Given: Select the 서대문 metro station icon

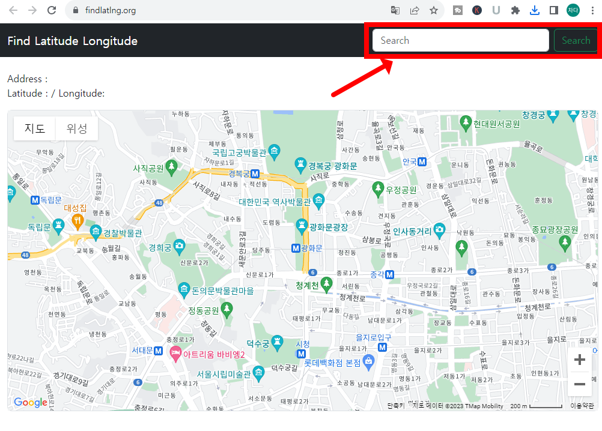Looking at the screenshot, I should [x=158, y=351].
